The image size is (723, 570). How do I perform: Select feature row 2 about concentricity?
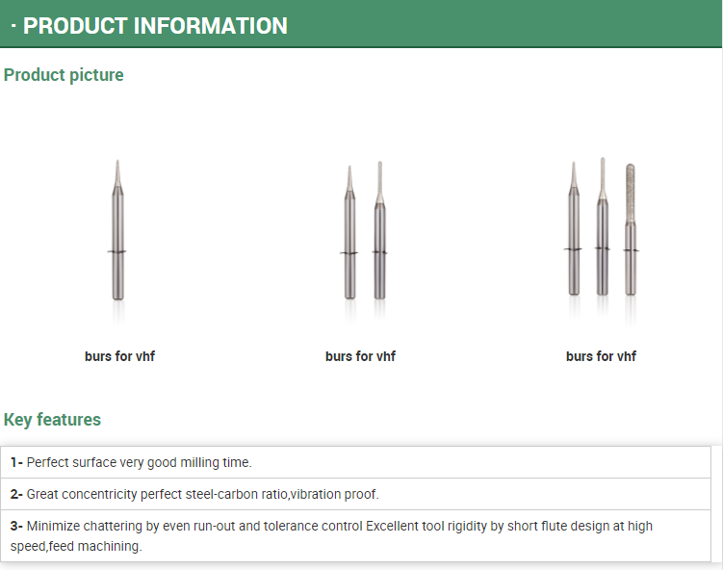[x=355, y=494]
